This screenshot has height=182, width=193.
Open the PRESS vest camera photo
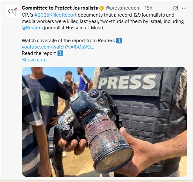coord(104,122)
